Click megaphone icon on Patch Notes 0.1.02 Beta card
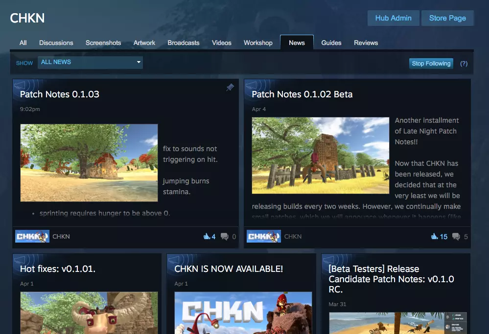Image resolution: width=489 pixels, height=334 pixels. [252, 85]
